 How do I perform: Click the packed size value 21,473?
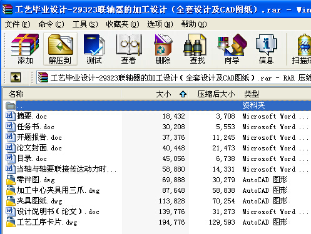point(224,148)
